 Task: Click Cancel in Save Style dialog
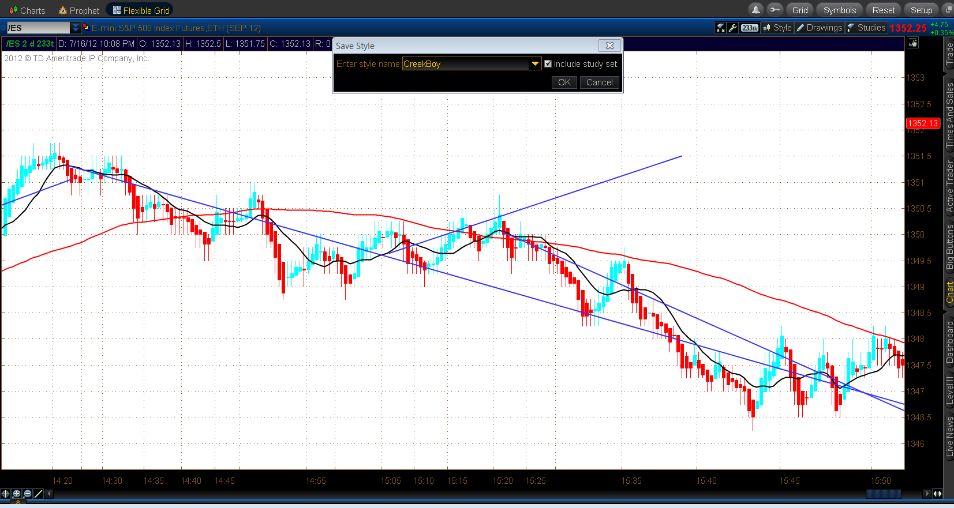(600, 82)
